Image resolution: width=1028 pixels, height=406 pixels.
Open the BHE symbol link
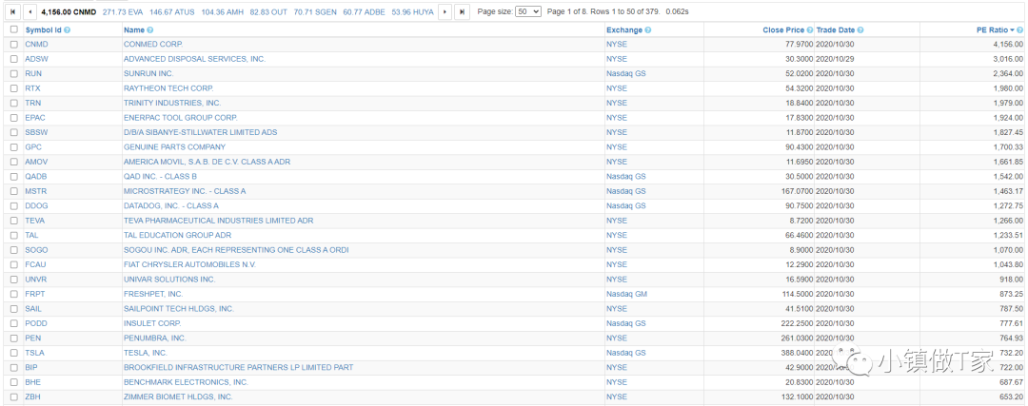tap(33, 382)
